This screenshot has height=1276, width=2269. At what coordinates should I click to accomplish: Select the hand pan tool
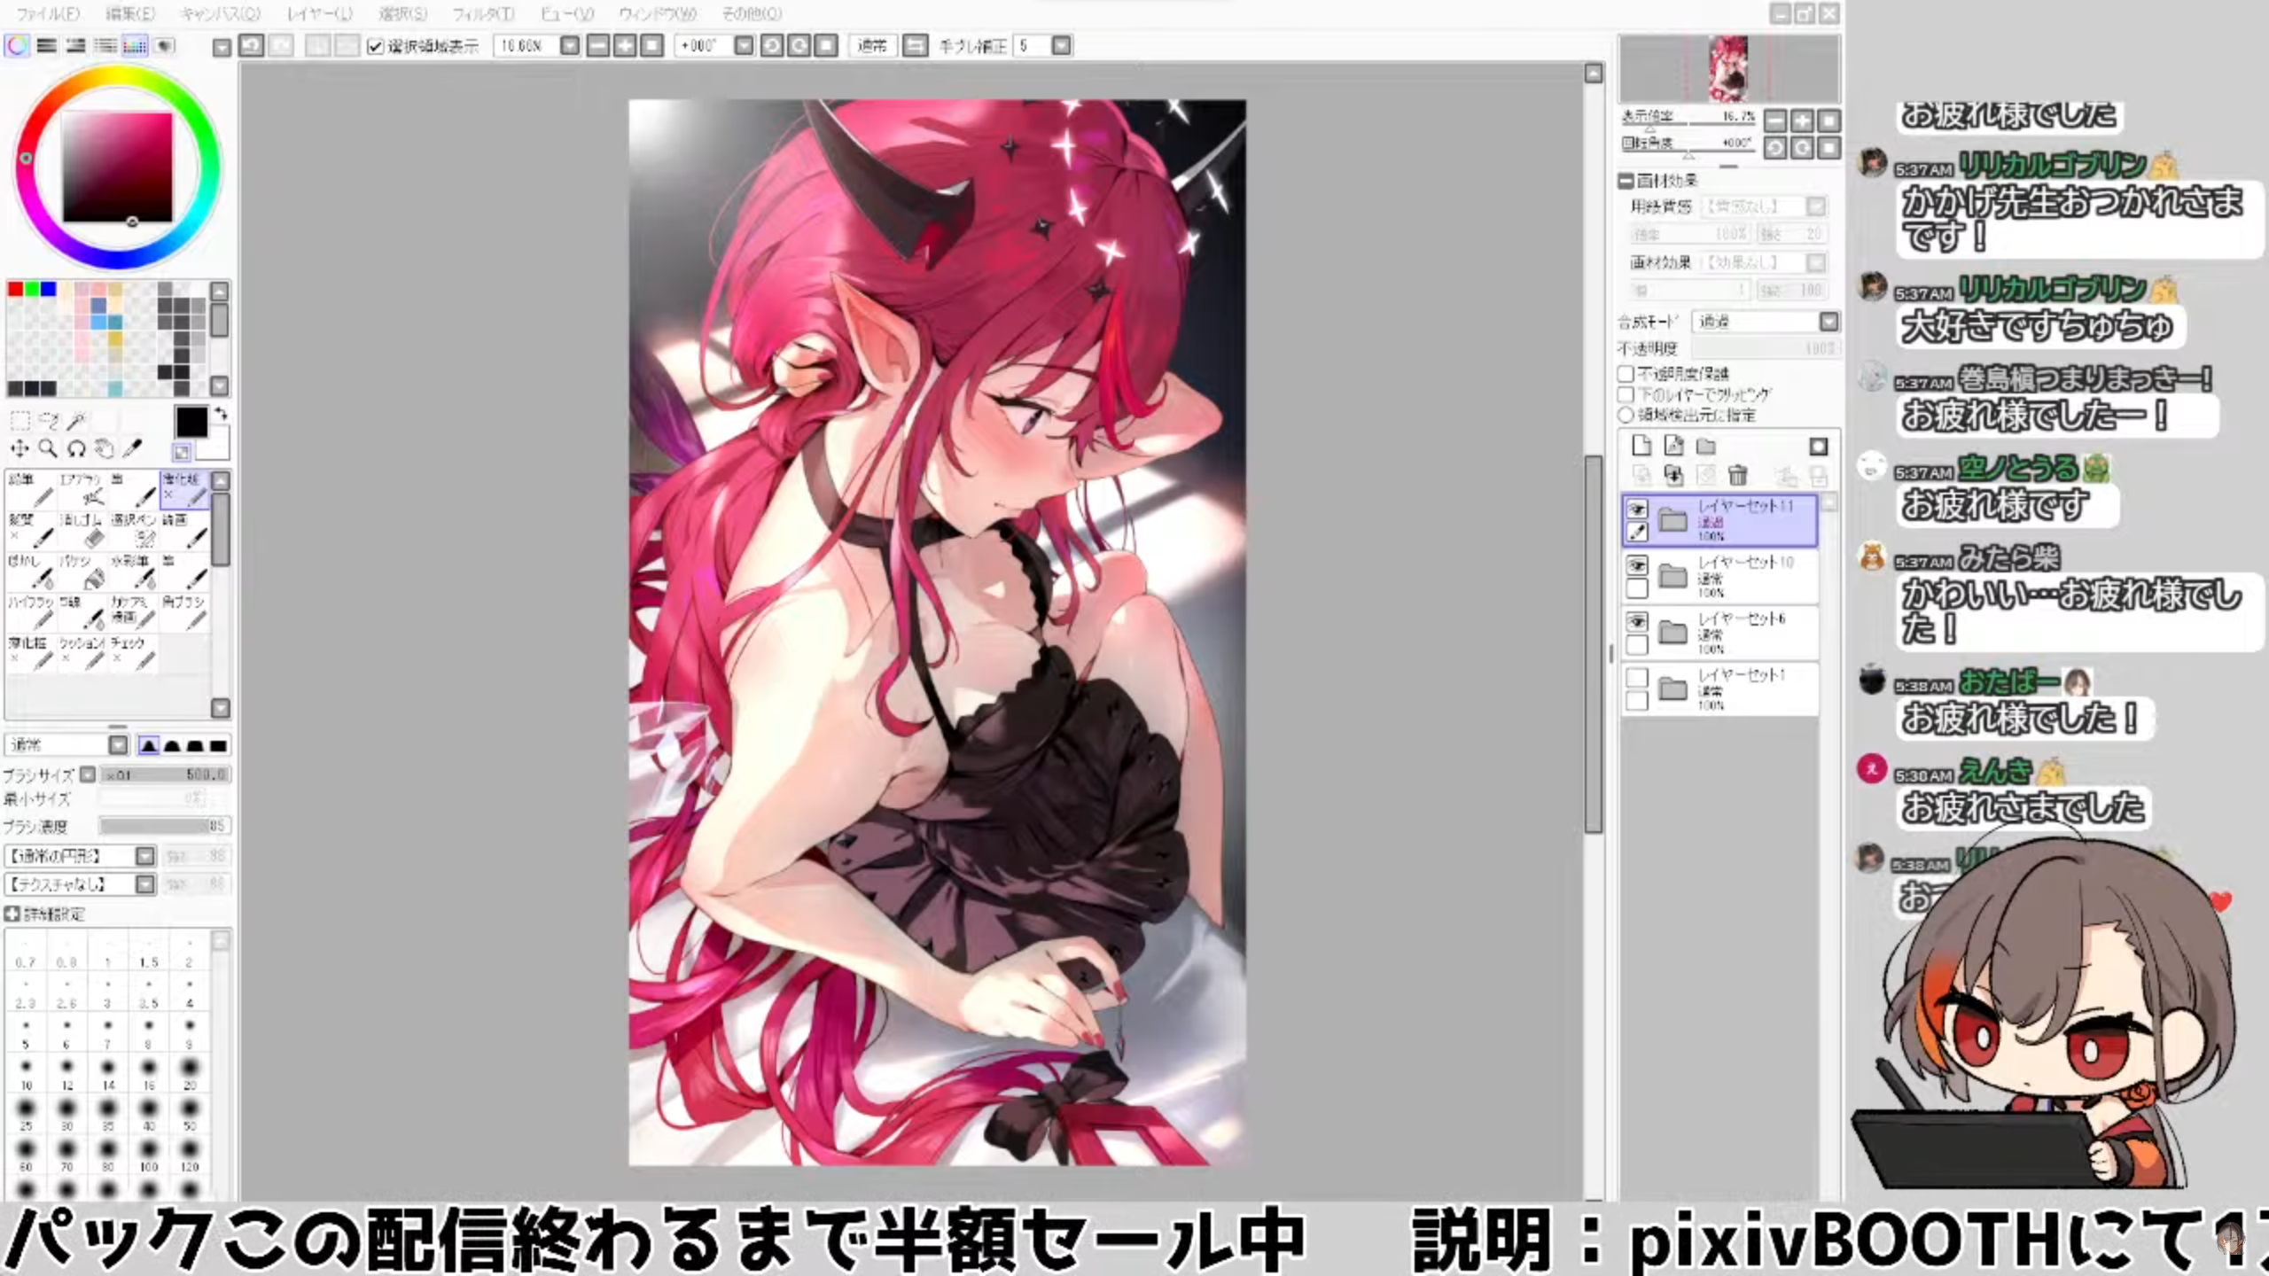point(105,449)
